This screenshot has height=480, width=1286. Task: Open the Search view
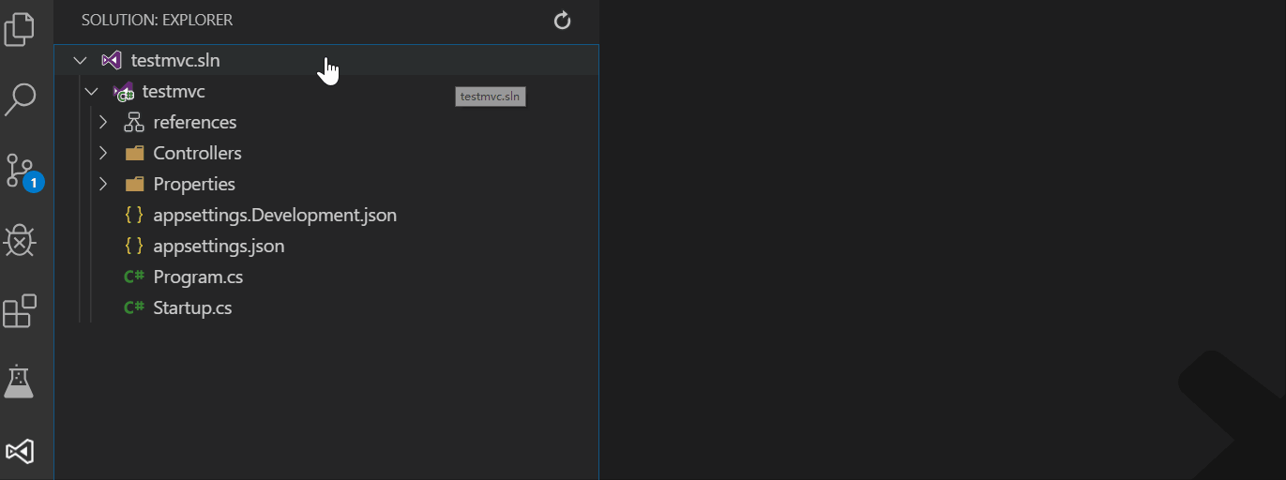pos(21,99)
